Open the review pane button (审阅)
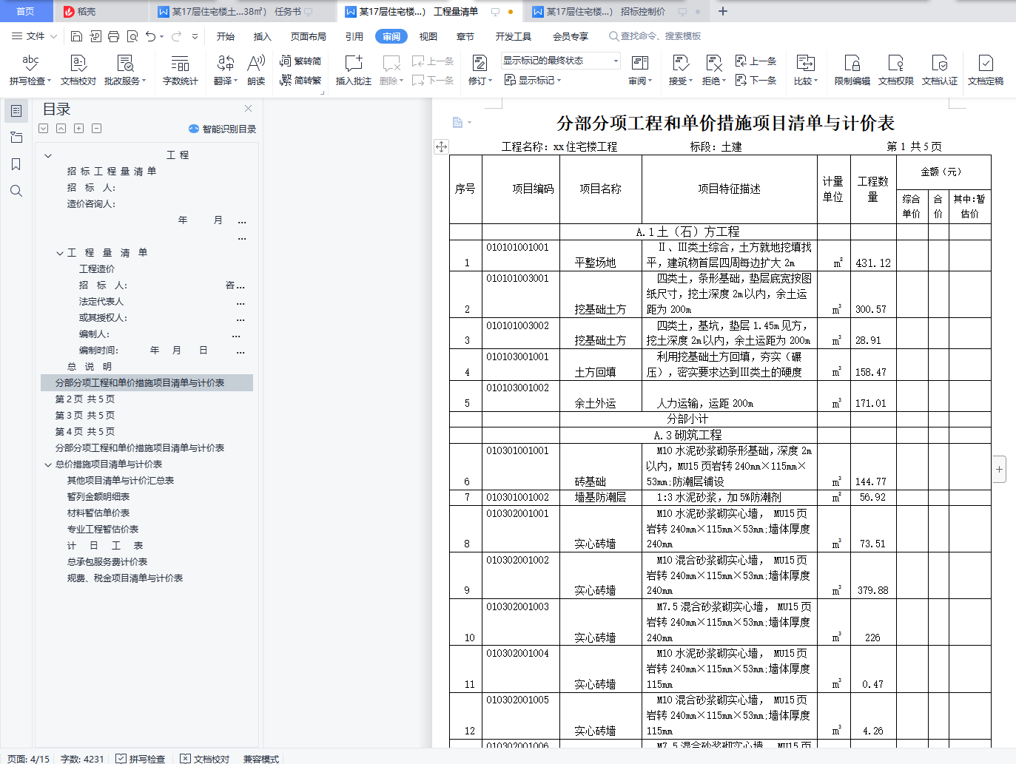 click(x=640, y=70)
